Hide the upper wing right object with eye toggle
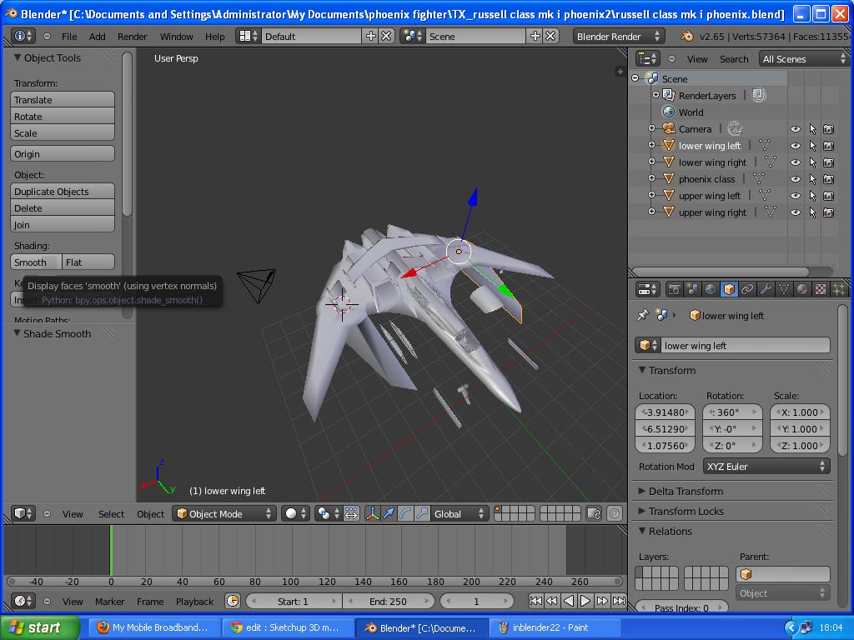 tap(795, 212)
